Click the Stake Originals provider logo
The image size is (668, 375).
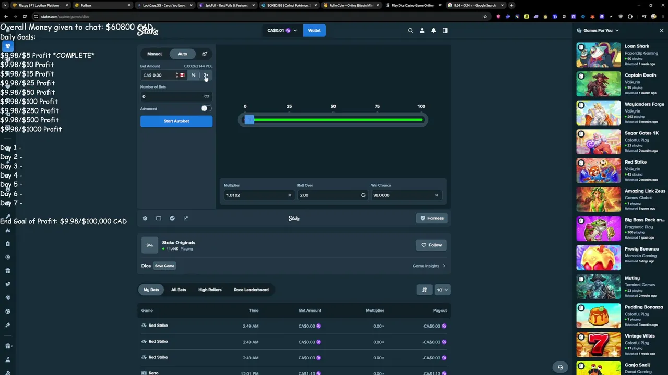(150, 245)
